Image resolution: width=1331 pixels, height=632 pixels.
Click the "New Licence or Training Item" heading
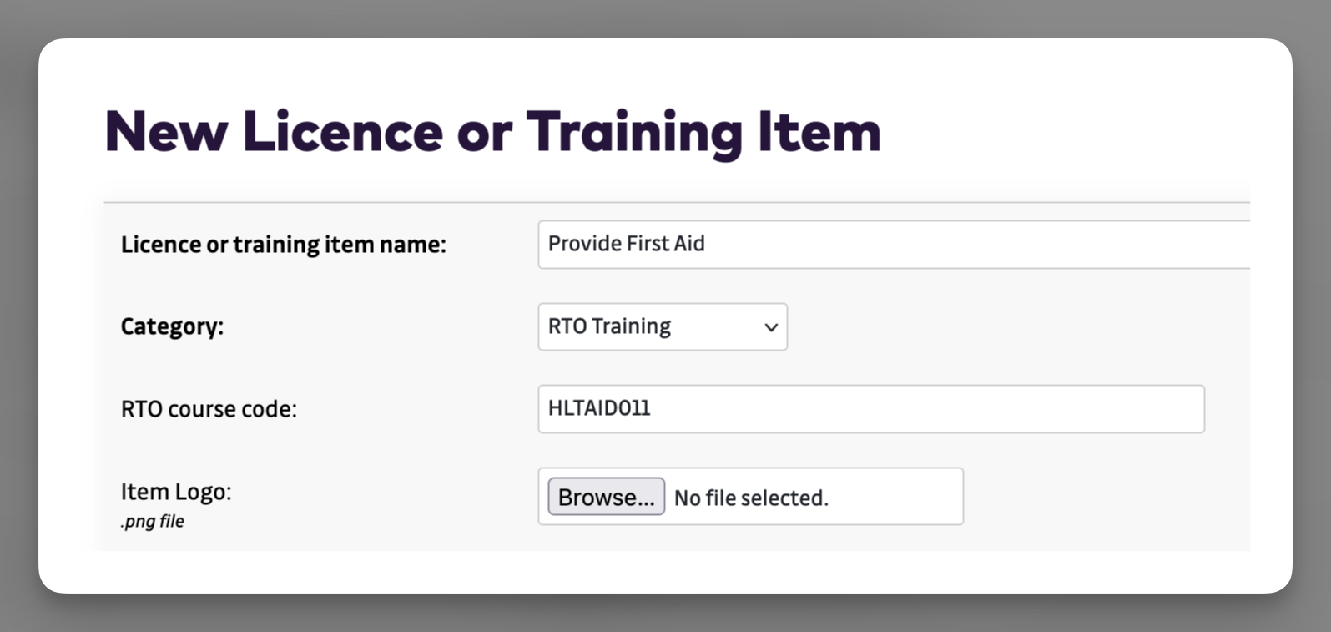click(x=492, y=132)
